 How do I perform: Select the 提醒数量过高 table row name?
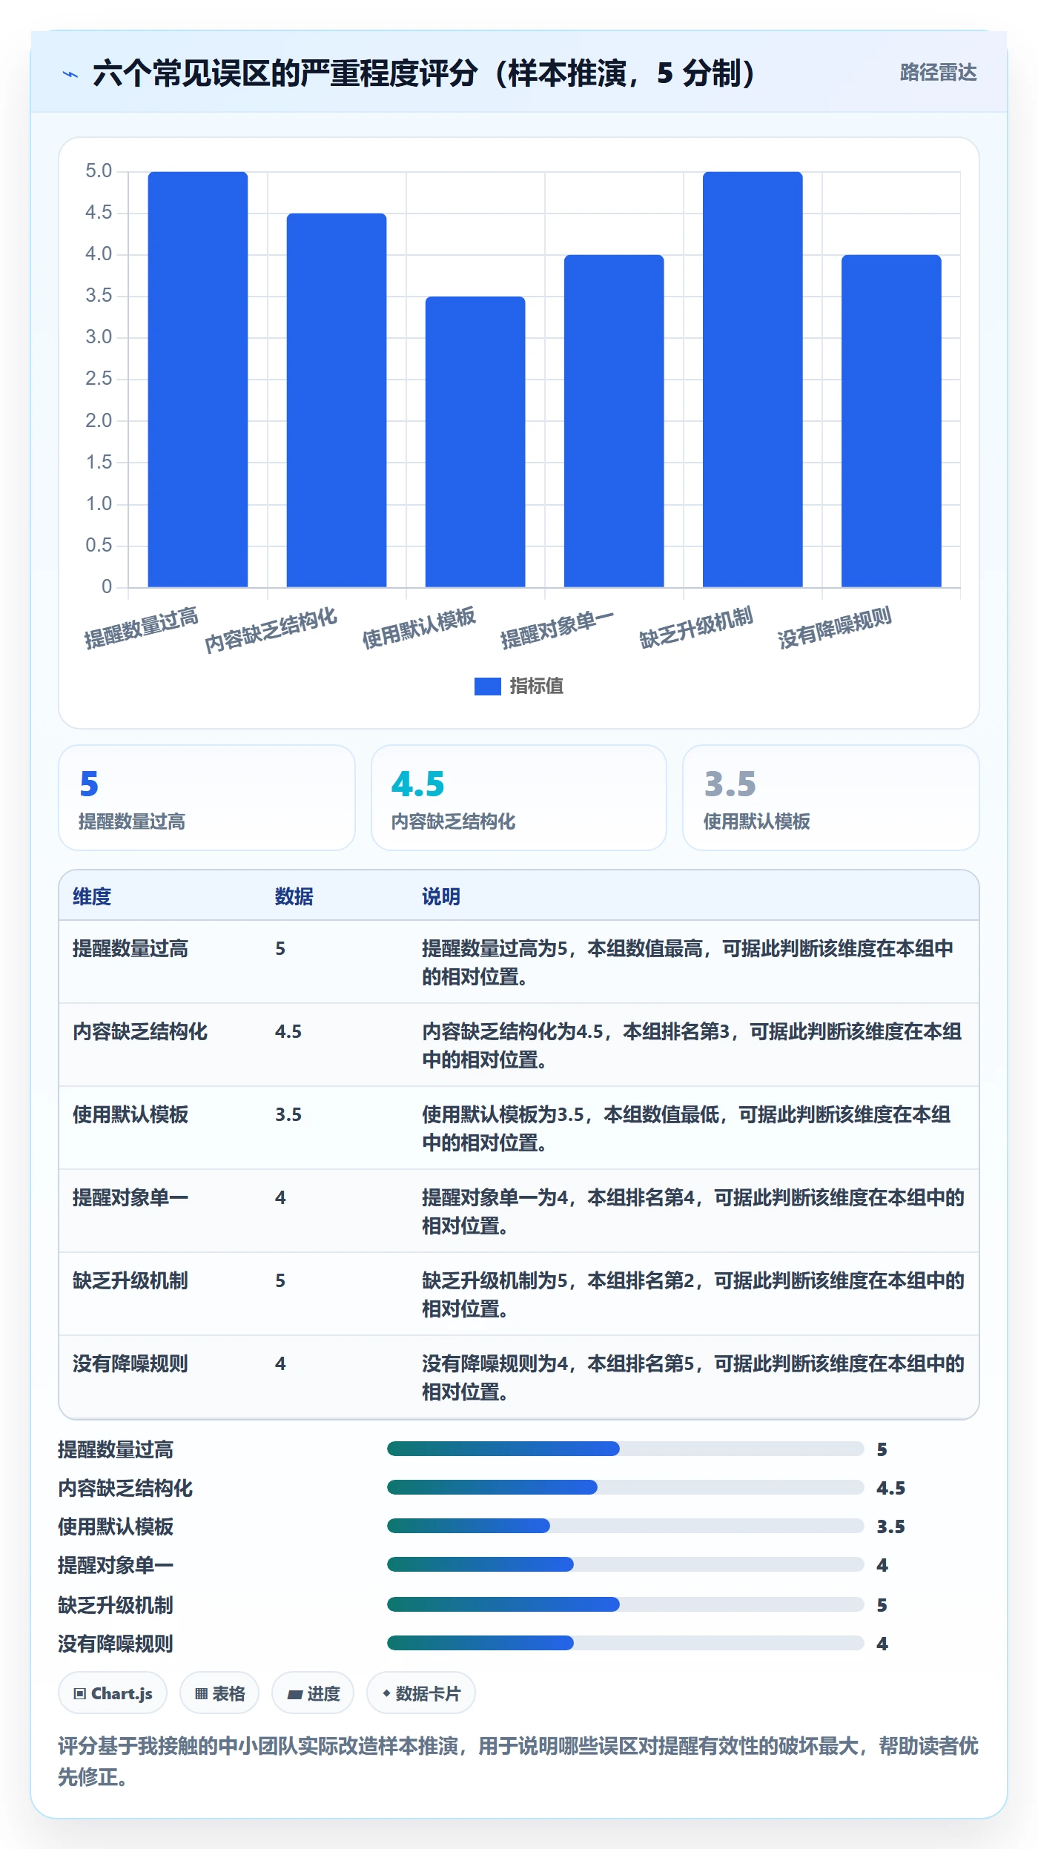(130, 948)
